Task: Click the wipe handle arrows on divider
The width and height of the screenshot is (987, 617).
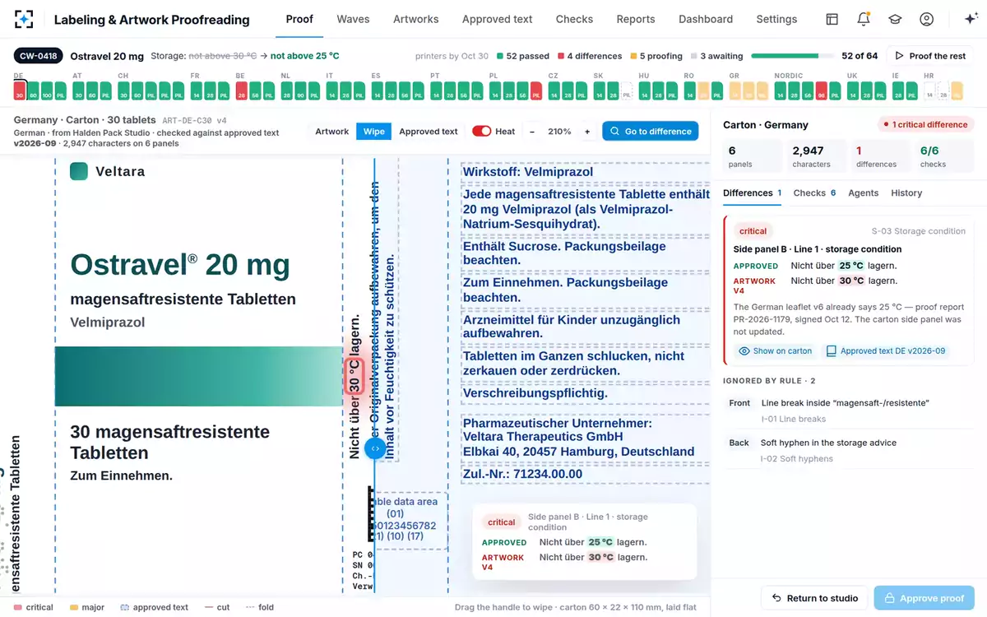Action: [374, 448]
